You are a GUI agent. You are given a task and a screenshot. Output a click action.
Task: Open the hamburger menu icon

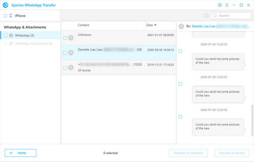227,5
